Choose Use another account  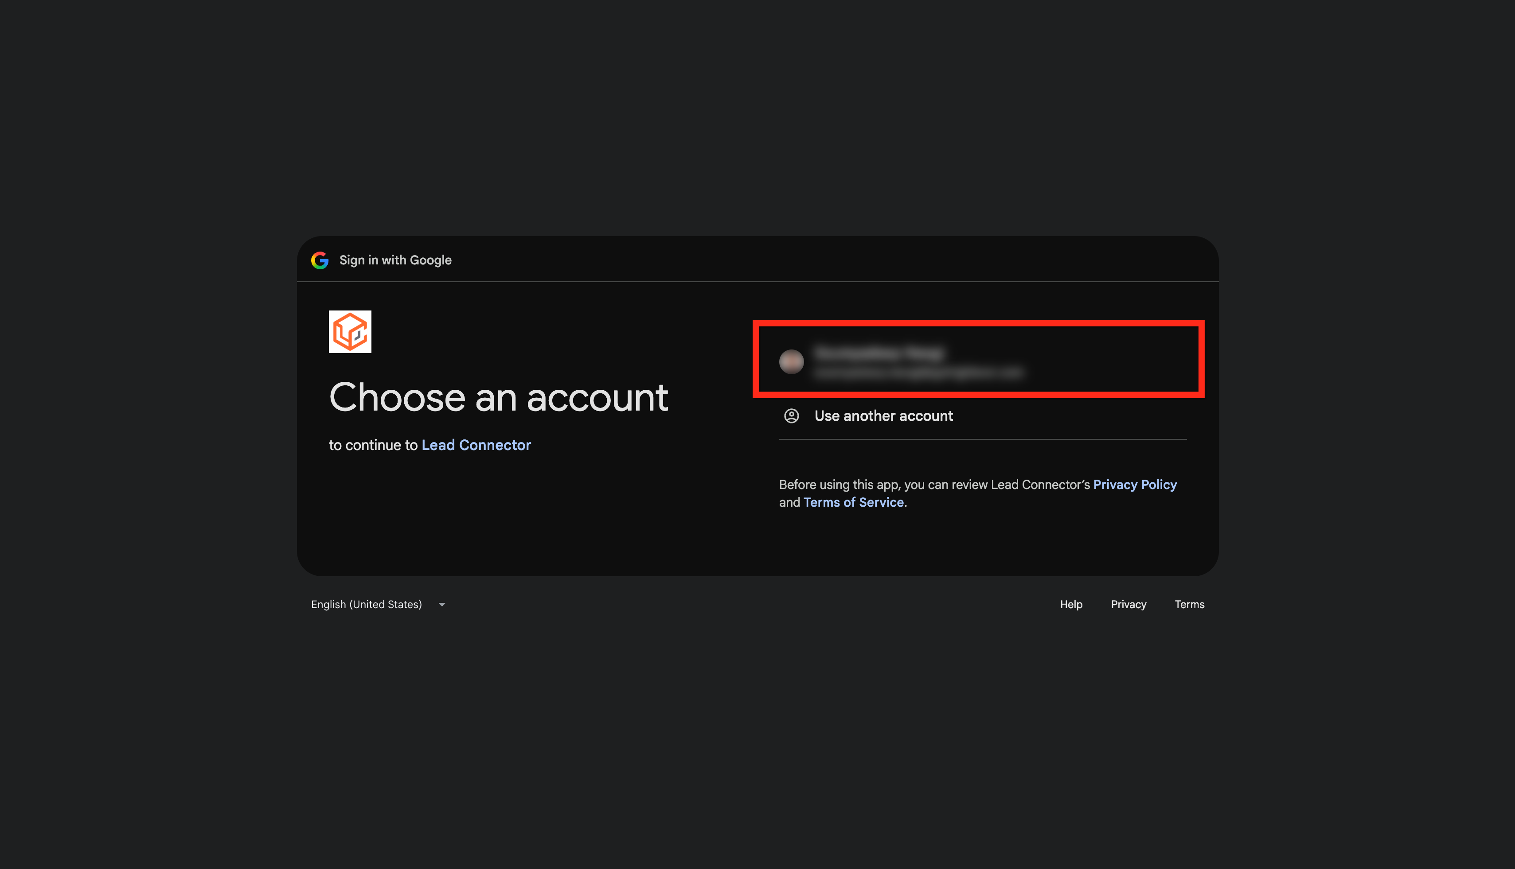tap(983, 416)
